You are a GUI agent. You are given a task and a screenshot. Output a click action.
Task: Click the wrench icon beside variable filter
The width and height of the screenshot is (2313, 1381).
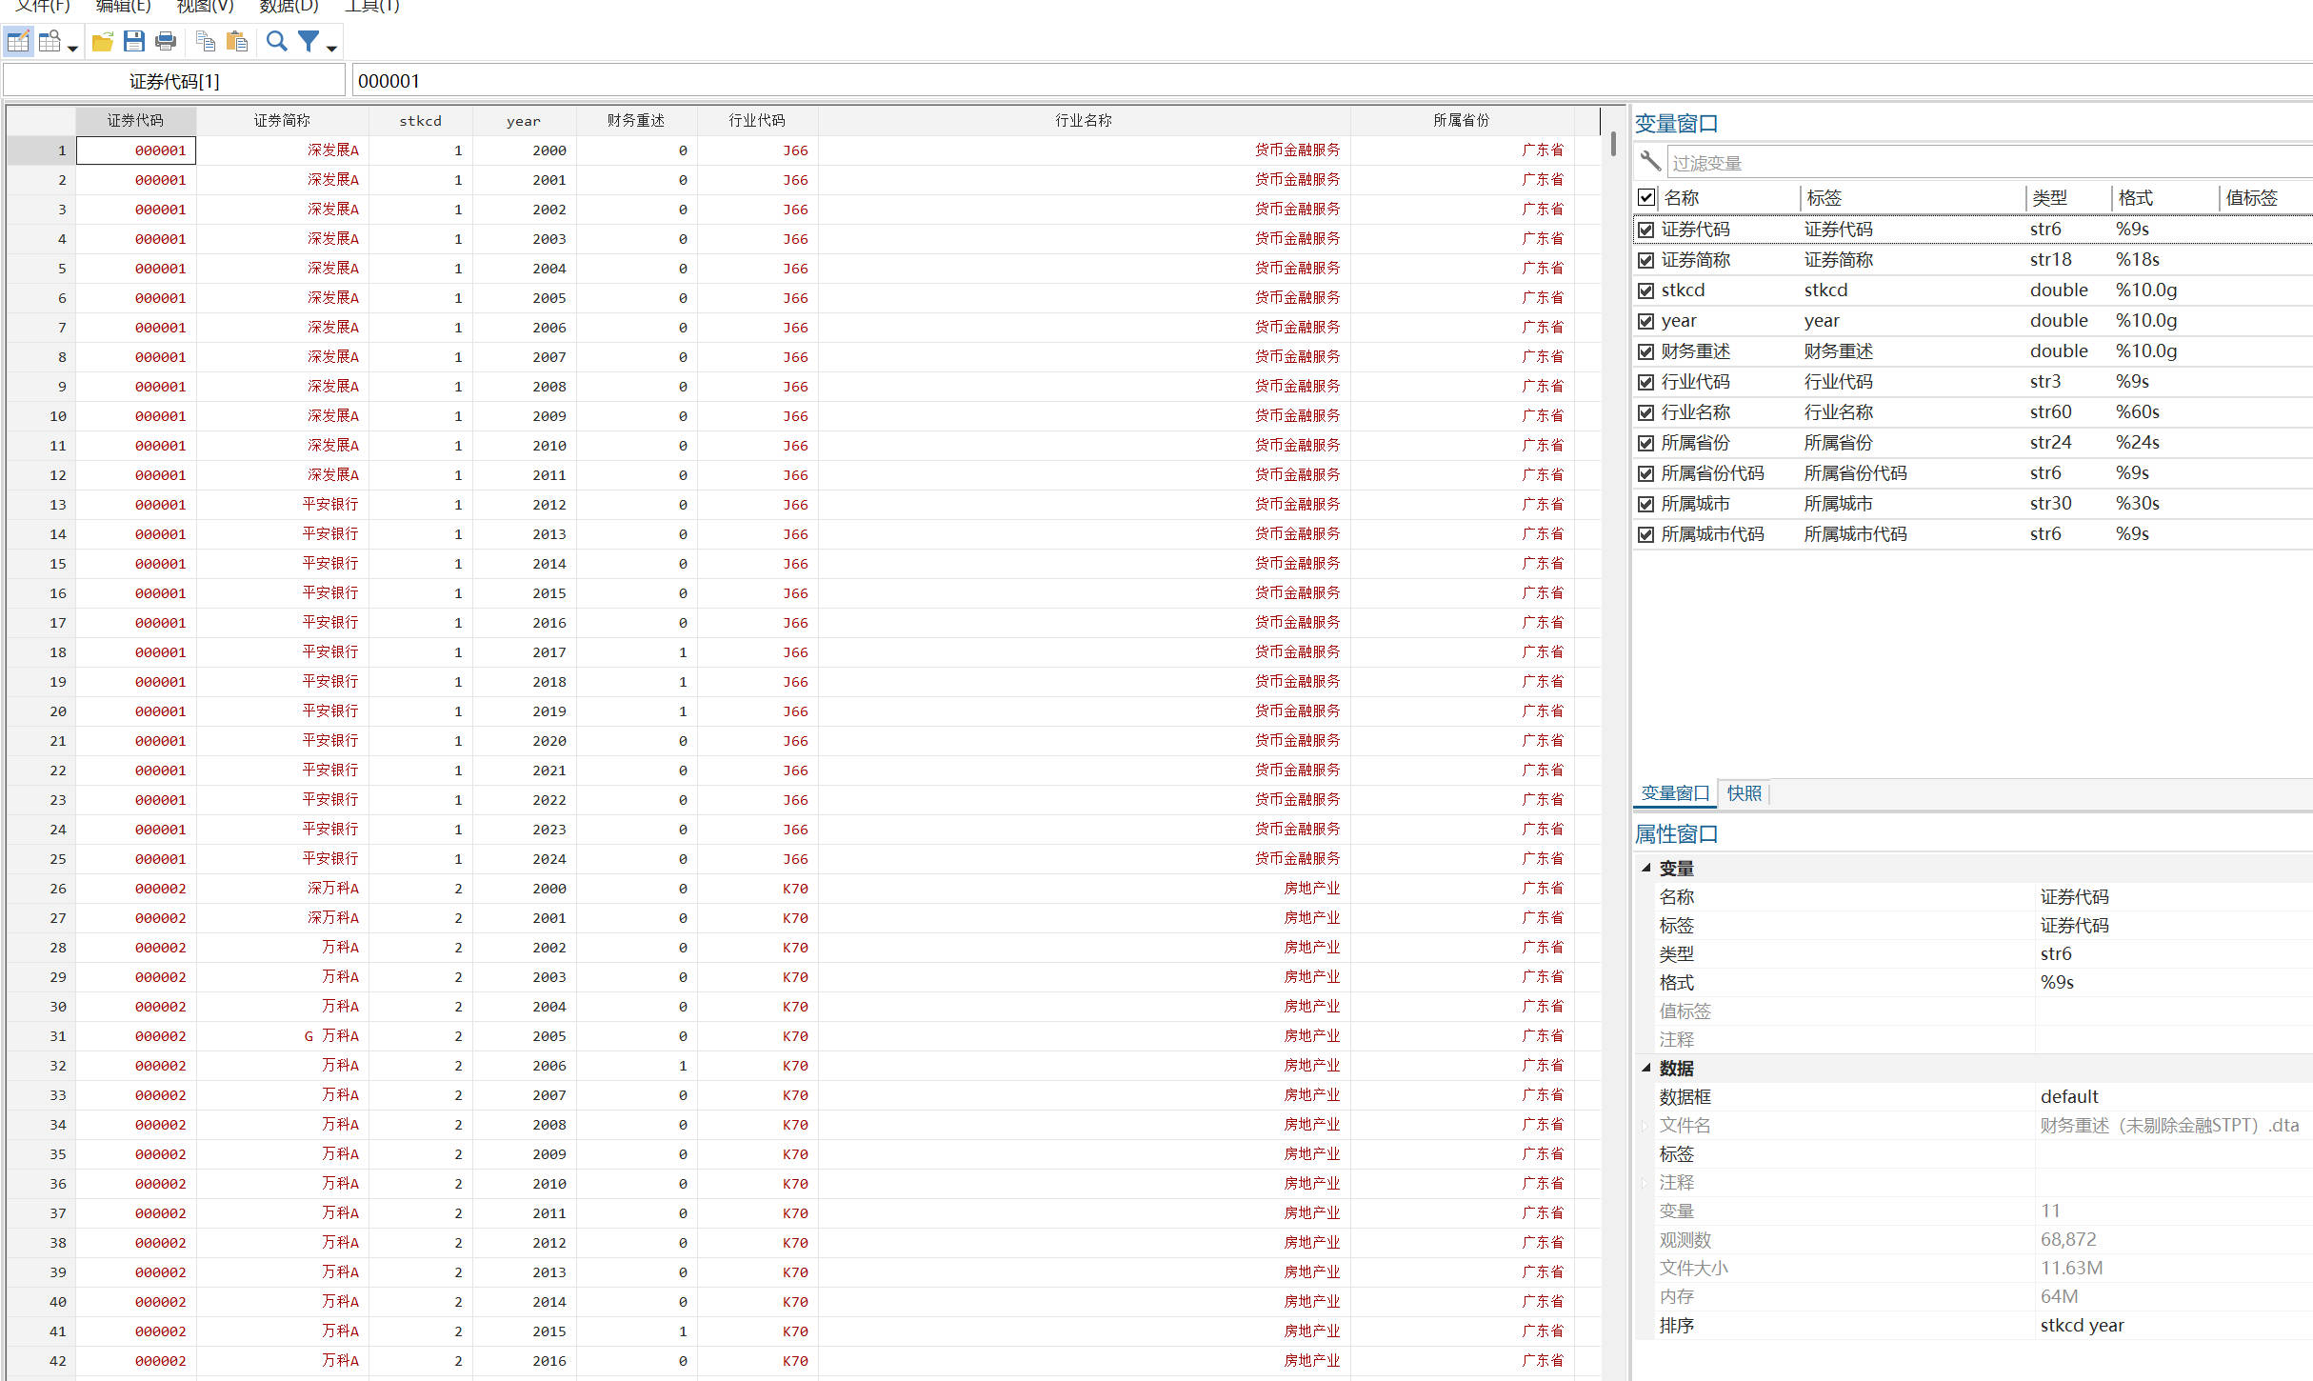pyautogui.click(x=1650, y=162)
